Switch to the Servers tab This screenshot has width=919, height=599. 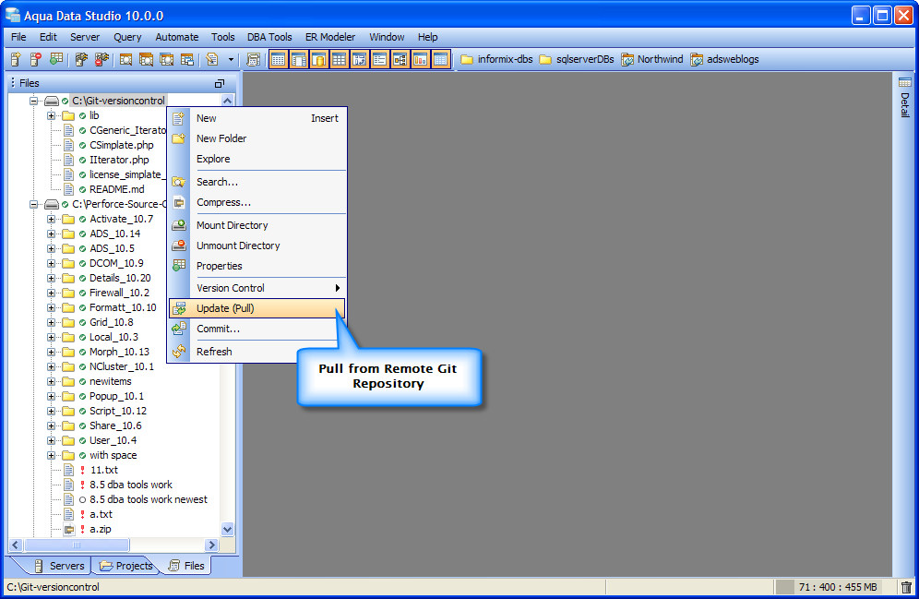point(59,566)
